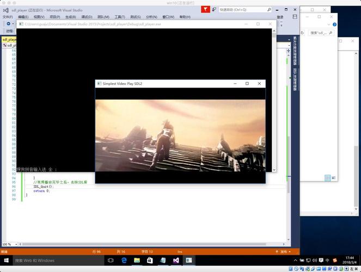Click the Simplest Video Play SDL2 window icon
Screen dimensions: 361x272
tap(99, 83)
